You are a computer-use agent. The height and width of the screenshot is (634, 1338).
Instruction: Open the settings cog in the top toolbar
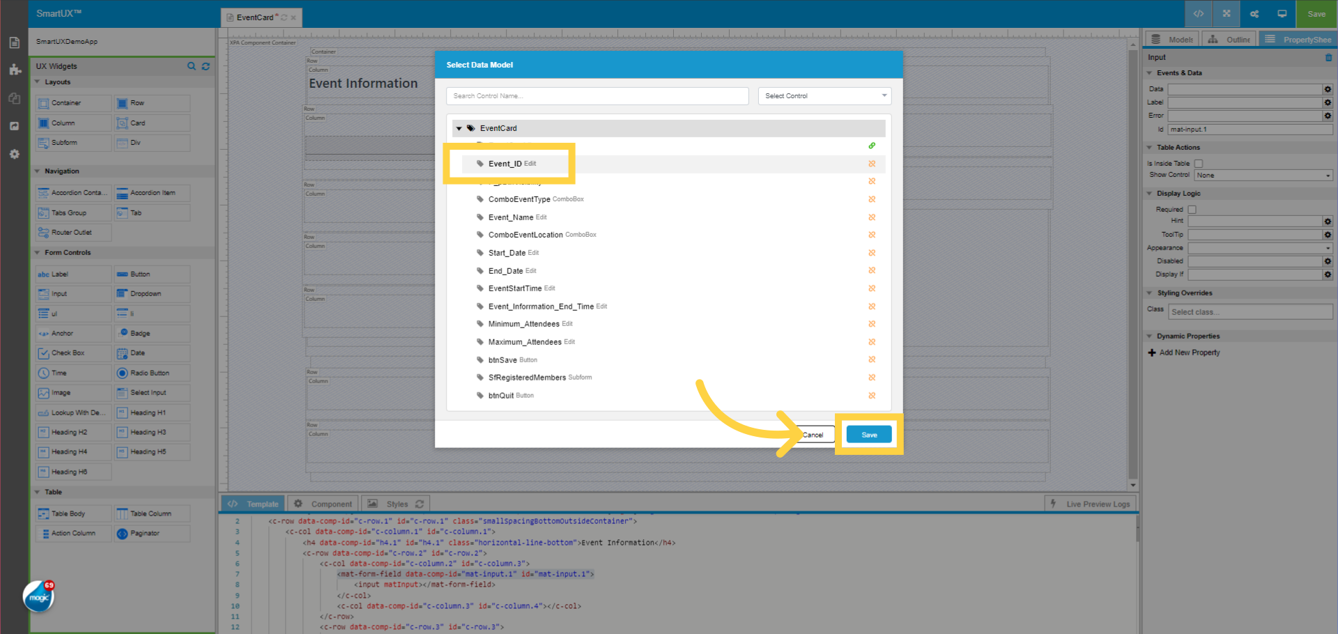[1254, 13]
